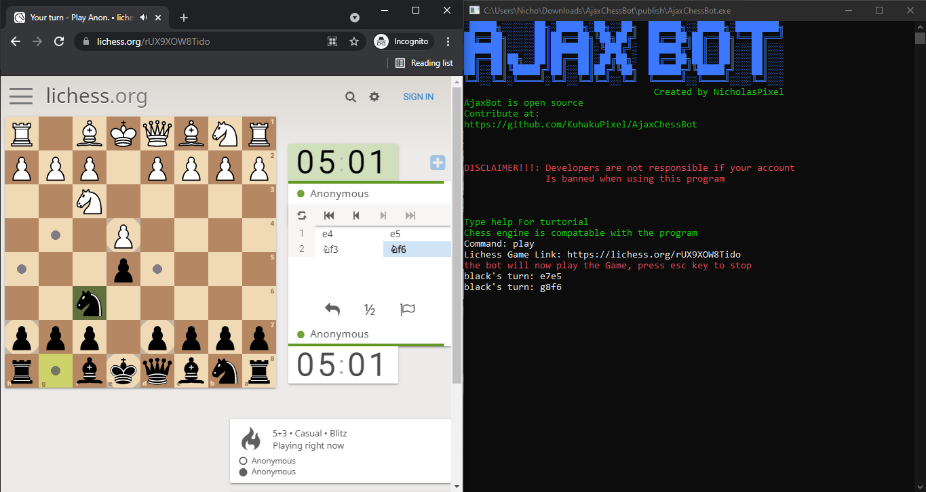This screenshot has width=926, height=492.
Task: Click the white king on the top row
Action: [x=123, y=134]
